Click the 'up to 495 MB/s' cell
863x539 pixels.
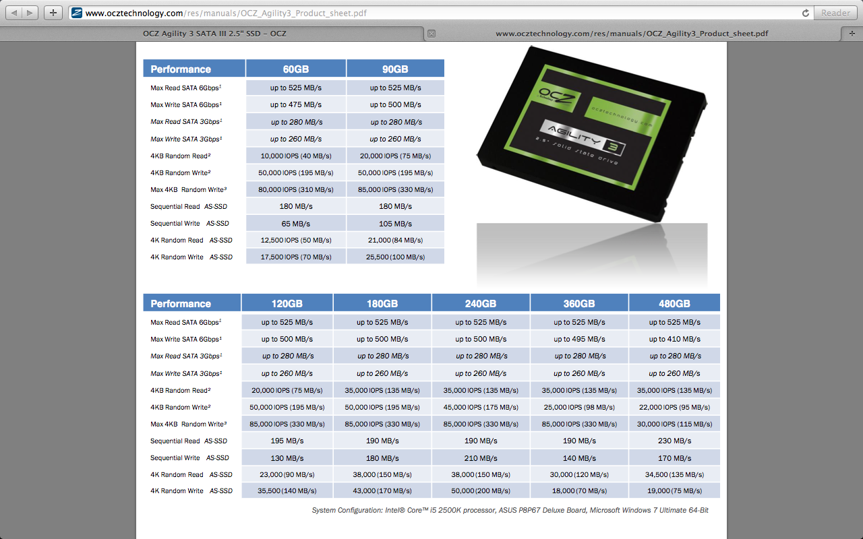click(579, 339)
